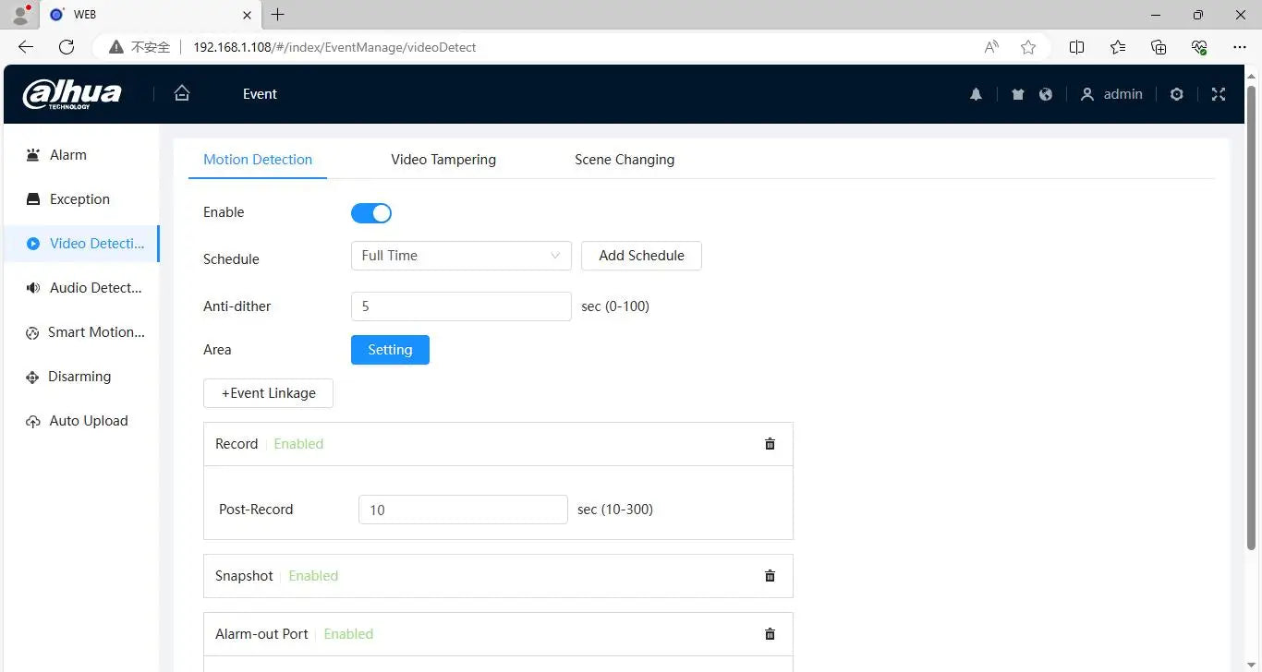This screenshot has height=672, width=1262.
Task: Open the Full Time schedule dropdown
Action: (461, 256)
